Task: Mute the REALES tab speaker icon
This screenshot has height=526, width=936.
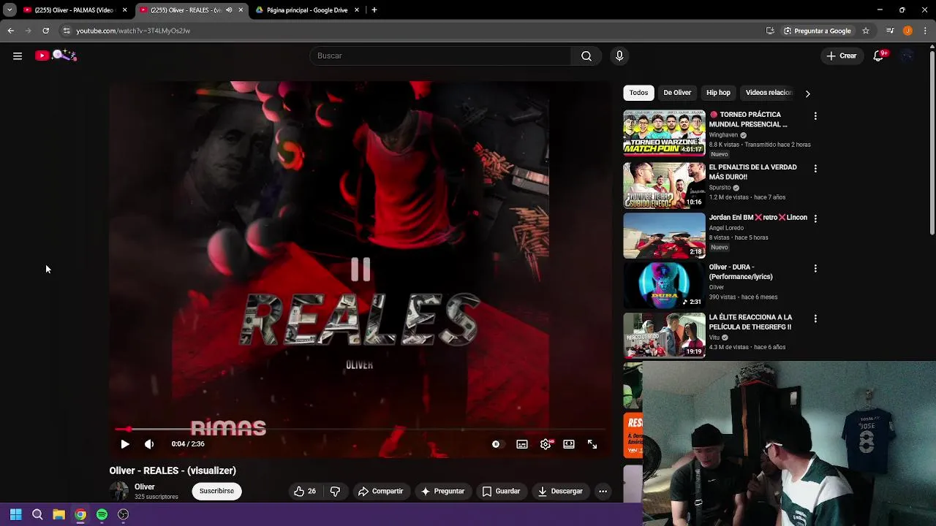Action: pyautogui.click(x=229, y=10)
